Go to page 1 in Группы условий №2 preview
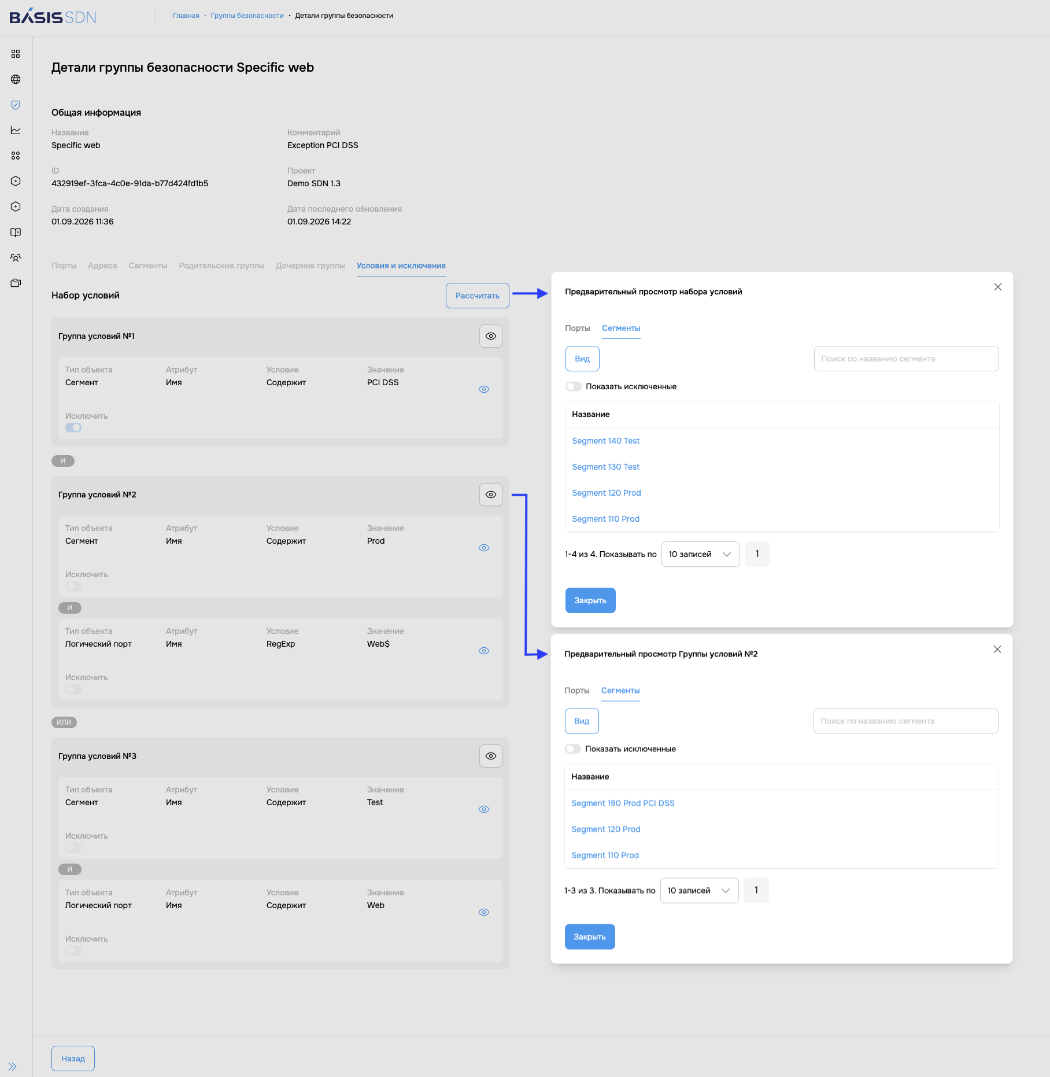The height and width of the screenshot is (1077, 1050). pyautogui.click(x=756, y=891)
